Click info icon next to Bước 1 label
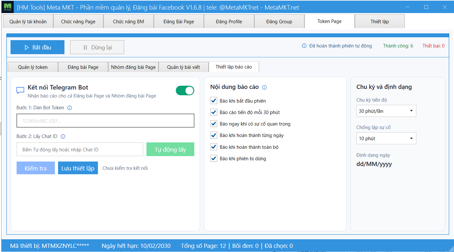The image size is (454, 252). click(x=70, y=108)
